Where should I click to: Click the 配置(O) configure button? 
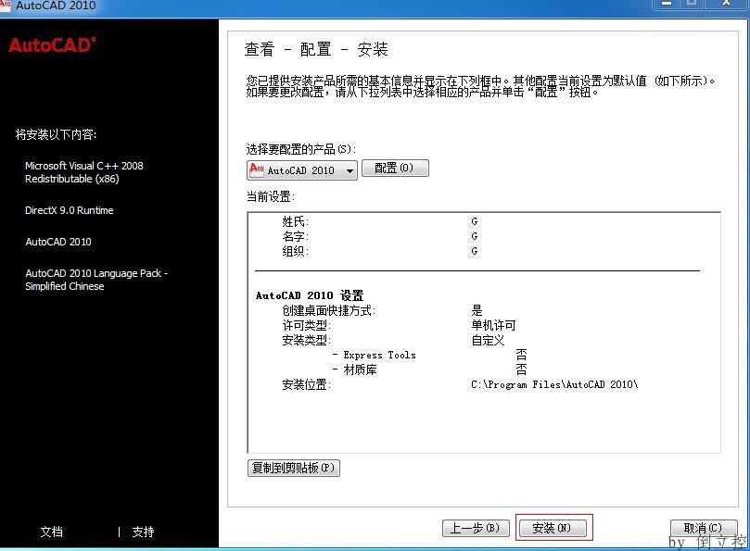[395, 169]
